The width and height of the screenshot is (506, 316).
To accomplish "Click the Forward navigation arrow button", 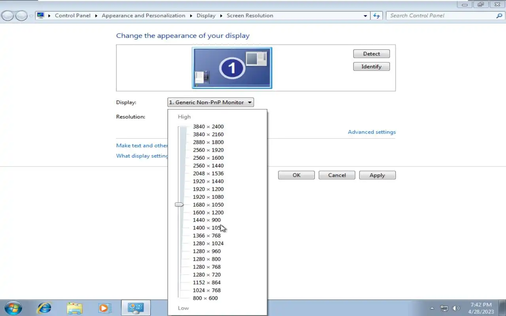I will 21,16.
